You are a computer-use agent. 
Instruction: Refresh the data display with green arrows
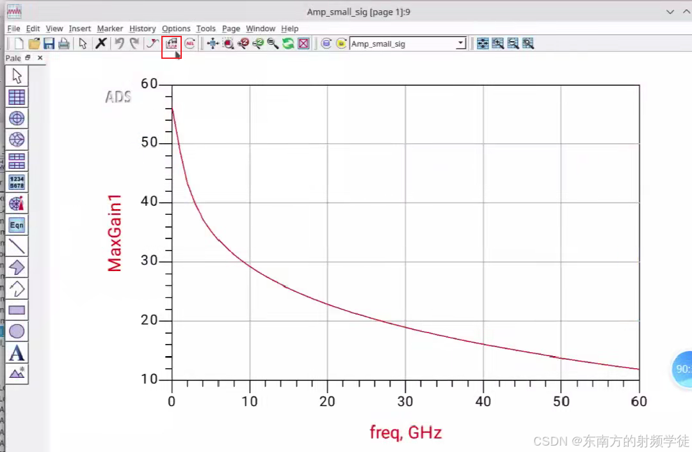pyautogui.click(x=288, y=43)
